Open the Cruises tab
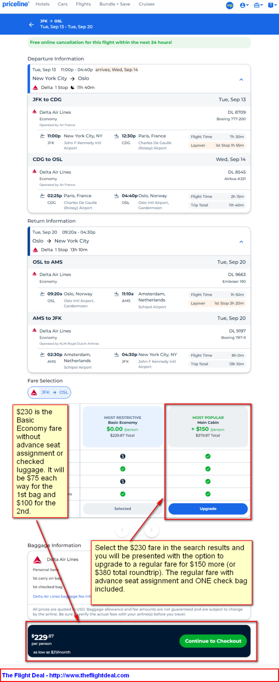Viewport: 279px width, 682px height. click(146, 4)
